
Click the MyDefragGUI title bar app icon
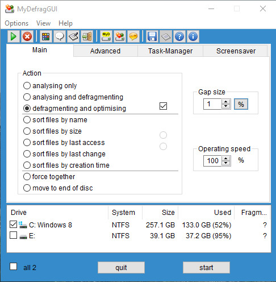click(10, 9)
